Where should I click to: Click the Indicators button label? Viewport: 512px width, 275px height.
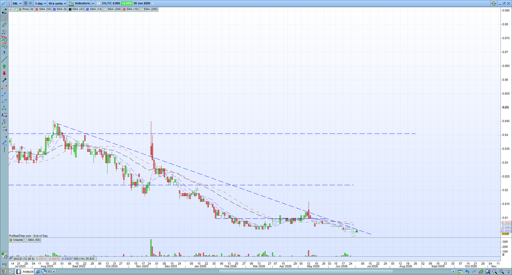[82, 3]
